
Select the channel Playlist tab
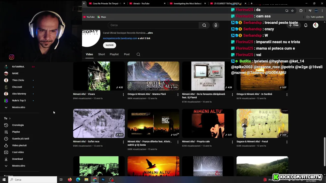tap(114, 54)
